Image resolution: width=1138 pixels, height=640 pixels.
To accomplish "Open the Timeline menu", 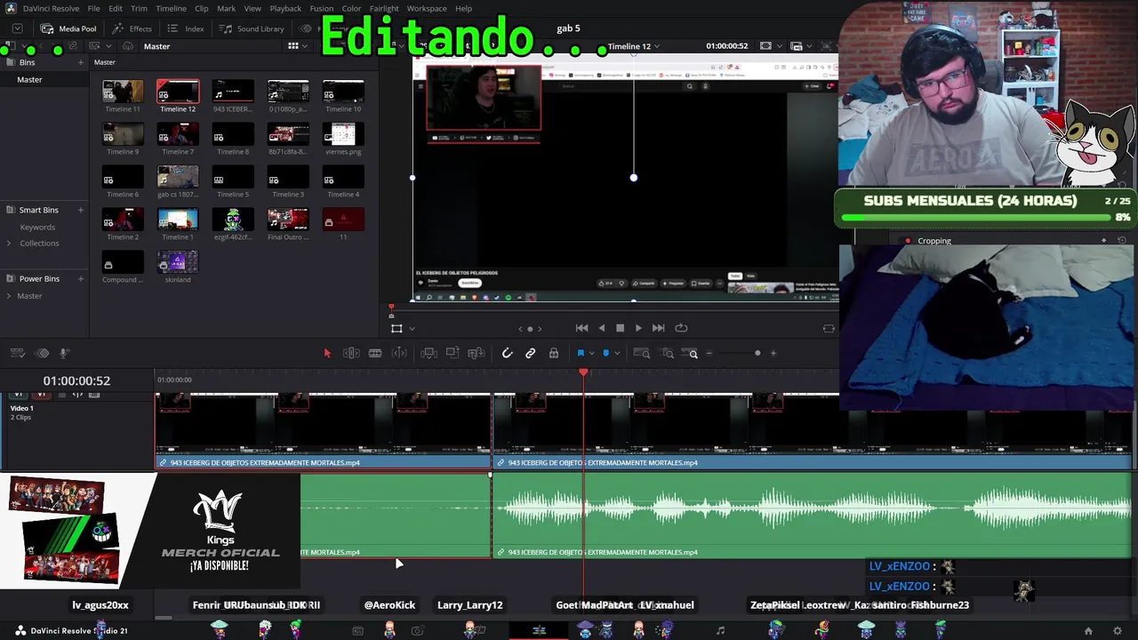I will [171, 8].
